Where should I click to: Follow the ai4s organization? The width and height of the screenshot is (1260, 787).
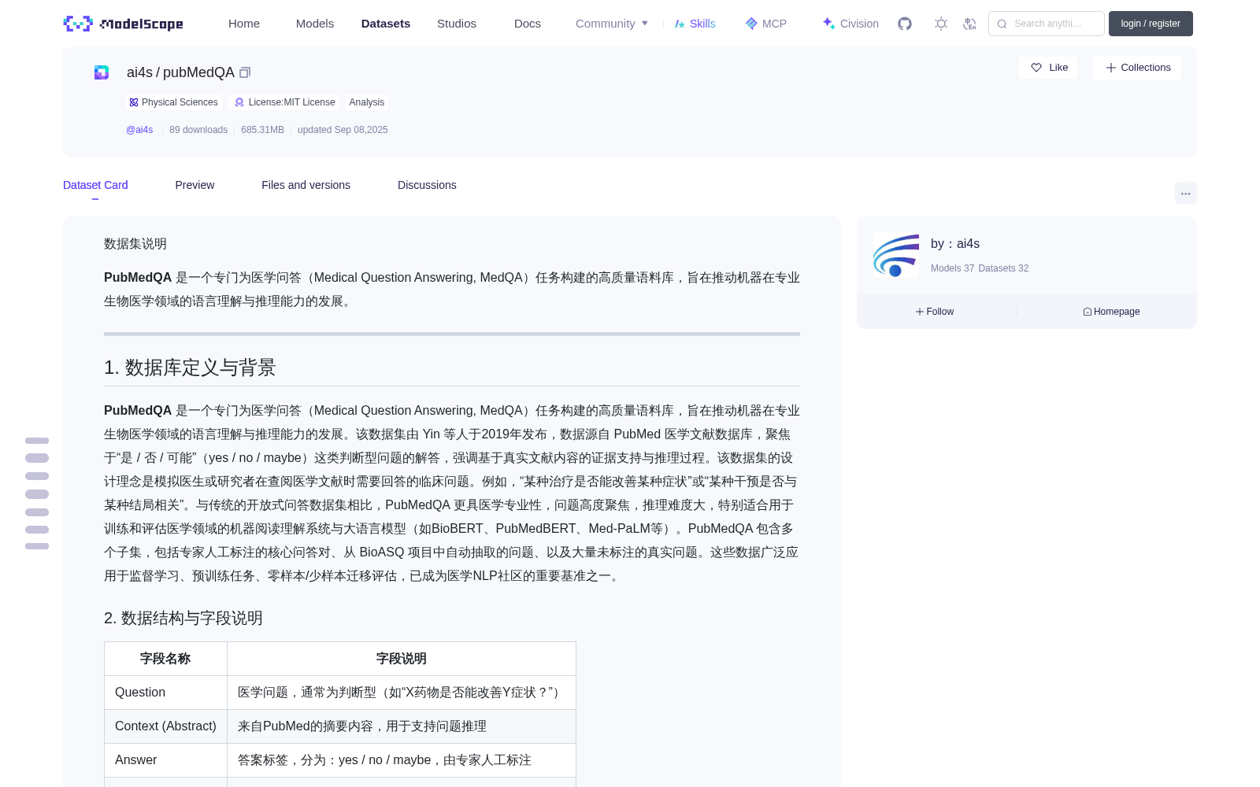(x=935, y=312)
